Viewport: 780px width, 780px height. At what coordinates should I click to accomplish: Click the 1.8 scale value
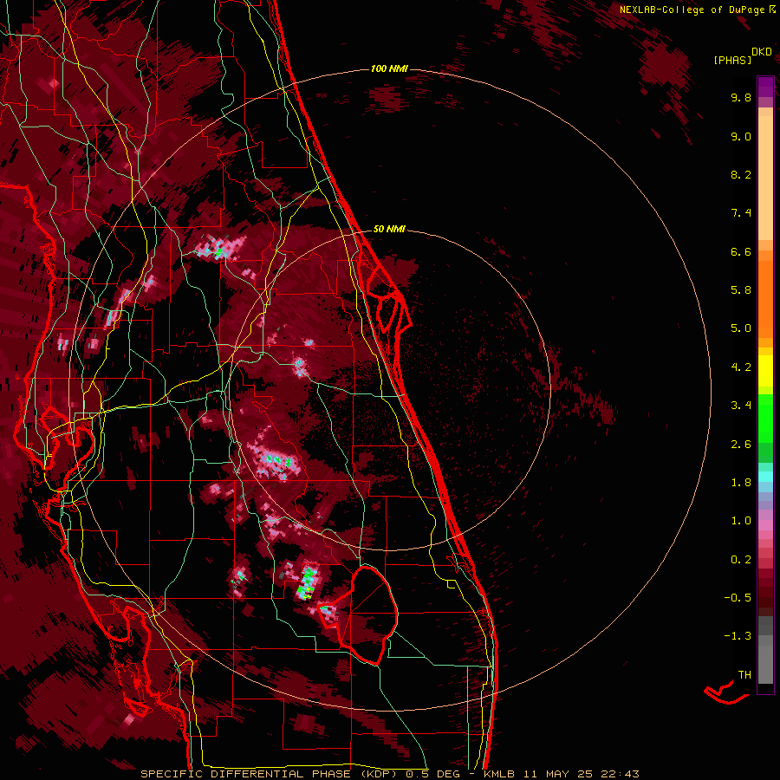point(741,483)
